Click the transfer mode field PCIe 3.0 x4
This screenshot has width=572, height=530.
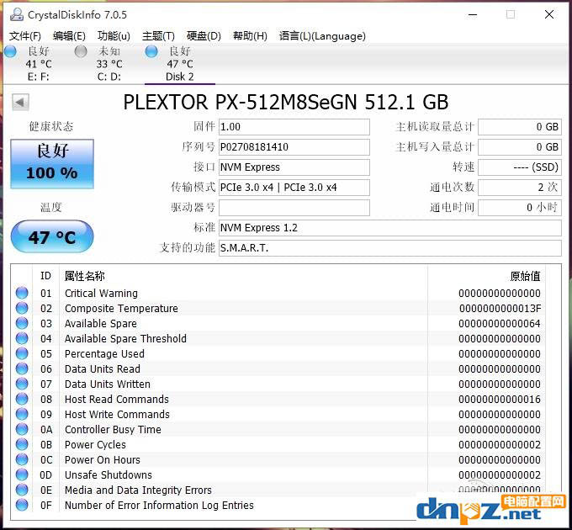(294, 188)
